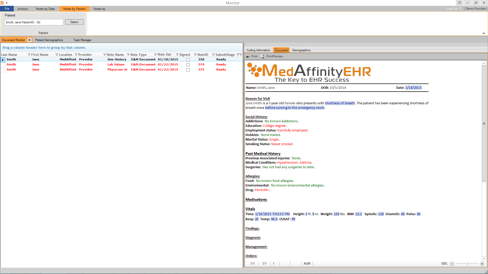488x274 pixels.
Task: Check Signed box for Physician Or note
Action: coord(188,70)
